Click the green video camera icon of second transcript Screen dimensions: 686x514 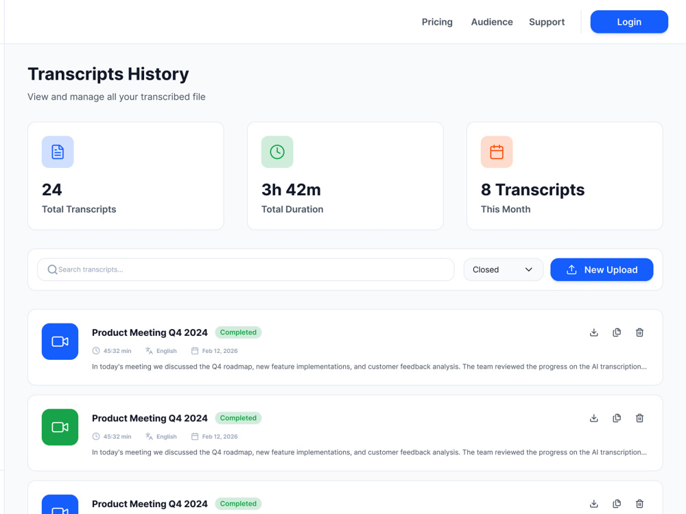[x=60, y=427]
